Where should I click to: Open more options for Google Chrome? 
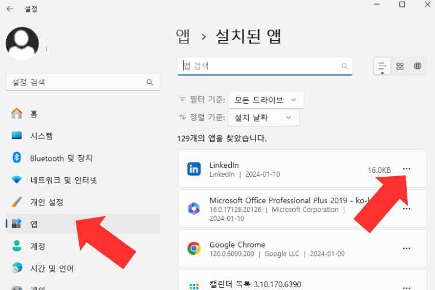pyautogui.click(x=407, y=249)
